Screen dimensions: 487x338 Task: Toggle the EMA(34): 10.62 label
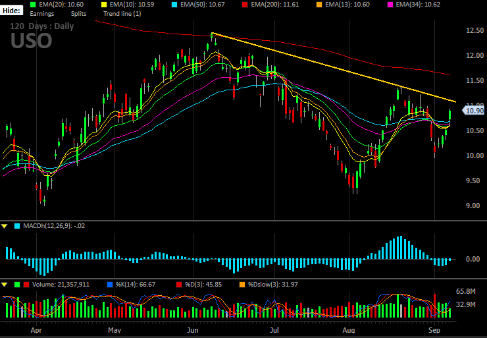click(418, 5)
